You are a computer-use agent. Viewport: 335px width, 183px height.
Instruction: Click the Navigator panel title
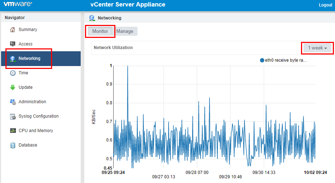click(15, 18)
